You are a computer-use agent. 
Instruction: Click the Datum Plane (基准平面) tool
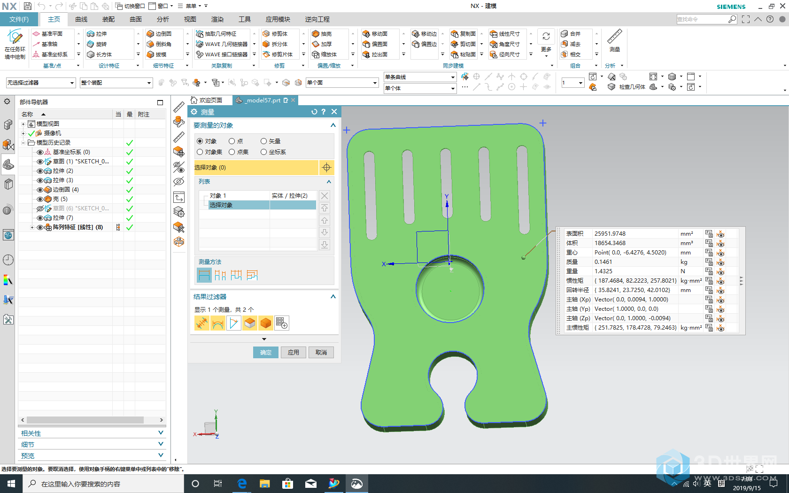47,34
